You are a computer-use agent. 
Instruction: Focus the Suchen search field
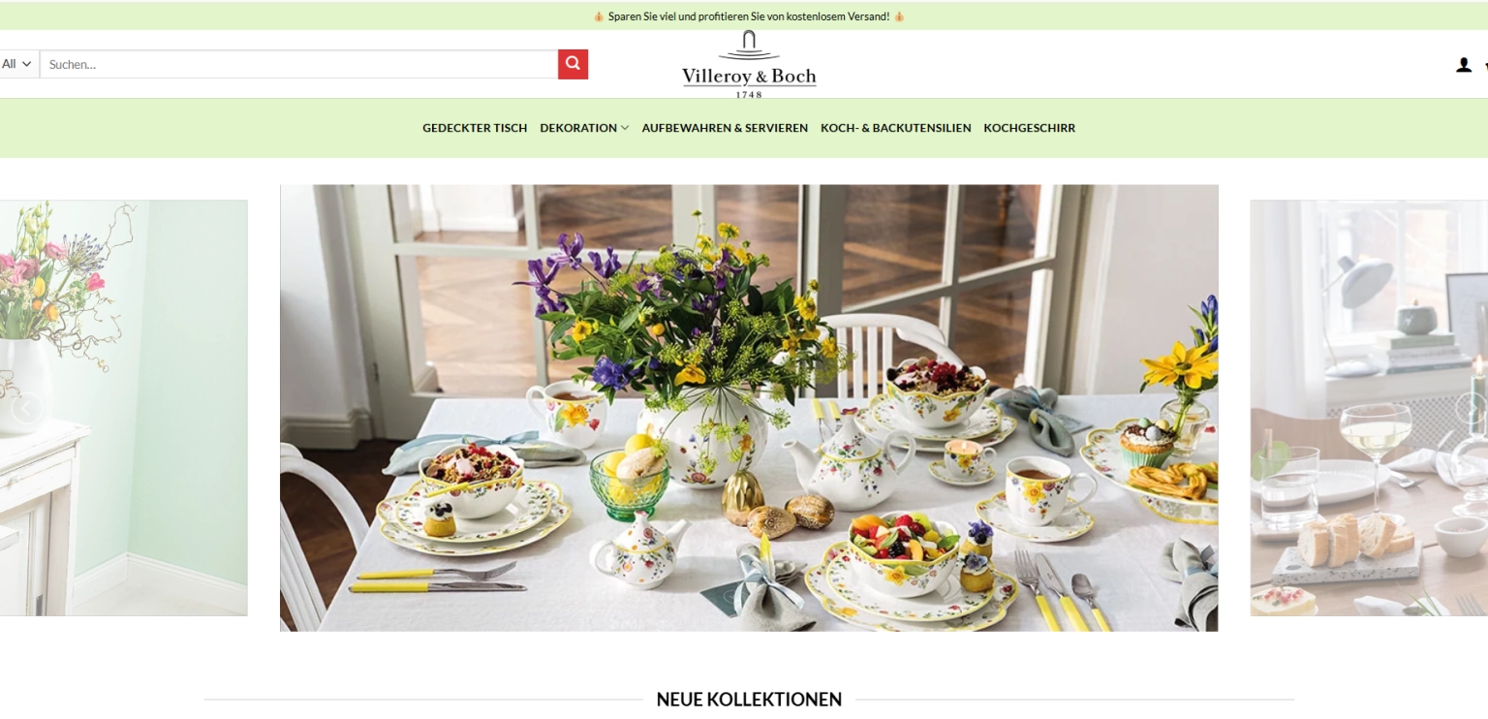[x=298, y=64]
